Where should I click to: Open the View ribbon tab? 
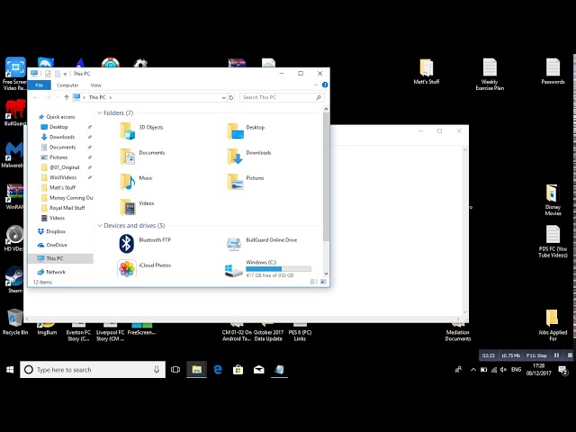(x=96, y=85)
